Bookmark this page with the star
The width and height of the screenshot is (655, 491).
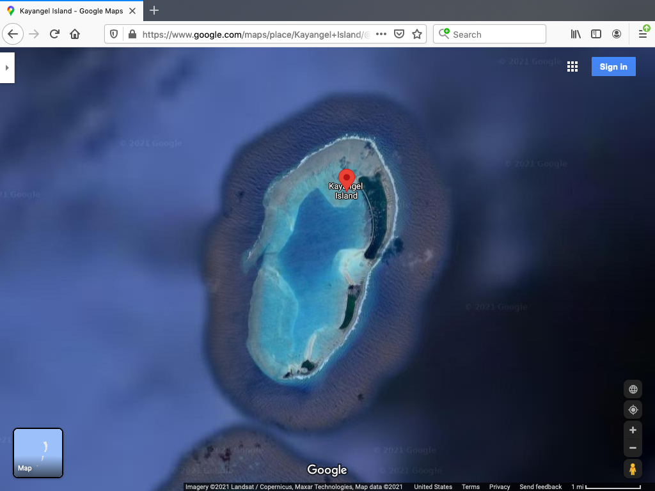[417, 35]
